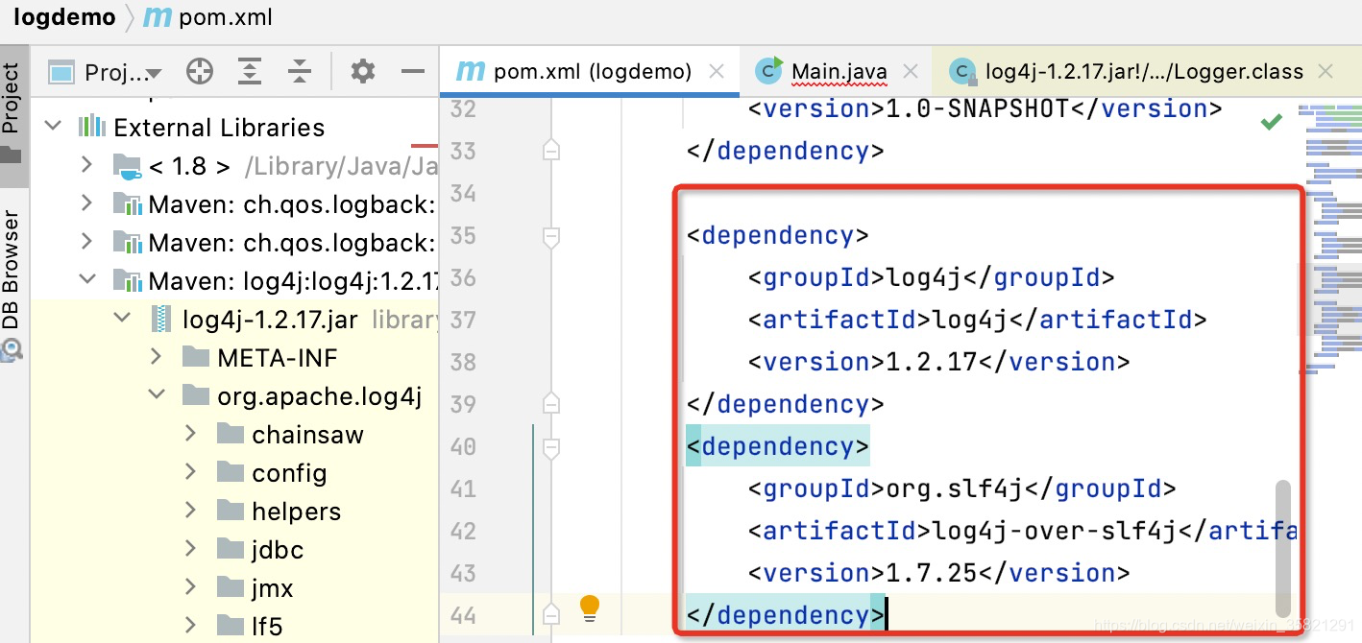Collapse All in project tool window

coord(300,71)
